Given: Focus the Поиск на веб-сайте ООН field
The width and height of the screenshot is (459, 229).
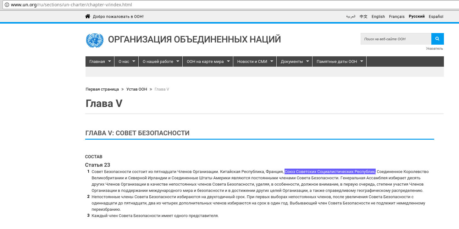Looking at the screenshot, I should pos(395,39).
